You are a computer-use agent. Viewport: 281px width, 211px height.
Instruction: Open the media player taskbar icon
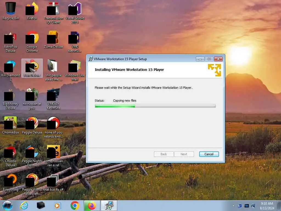pos(57,206)
